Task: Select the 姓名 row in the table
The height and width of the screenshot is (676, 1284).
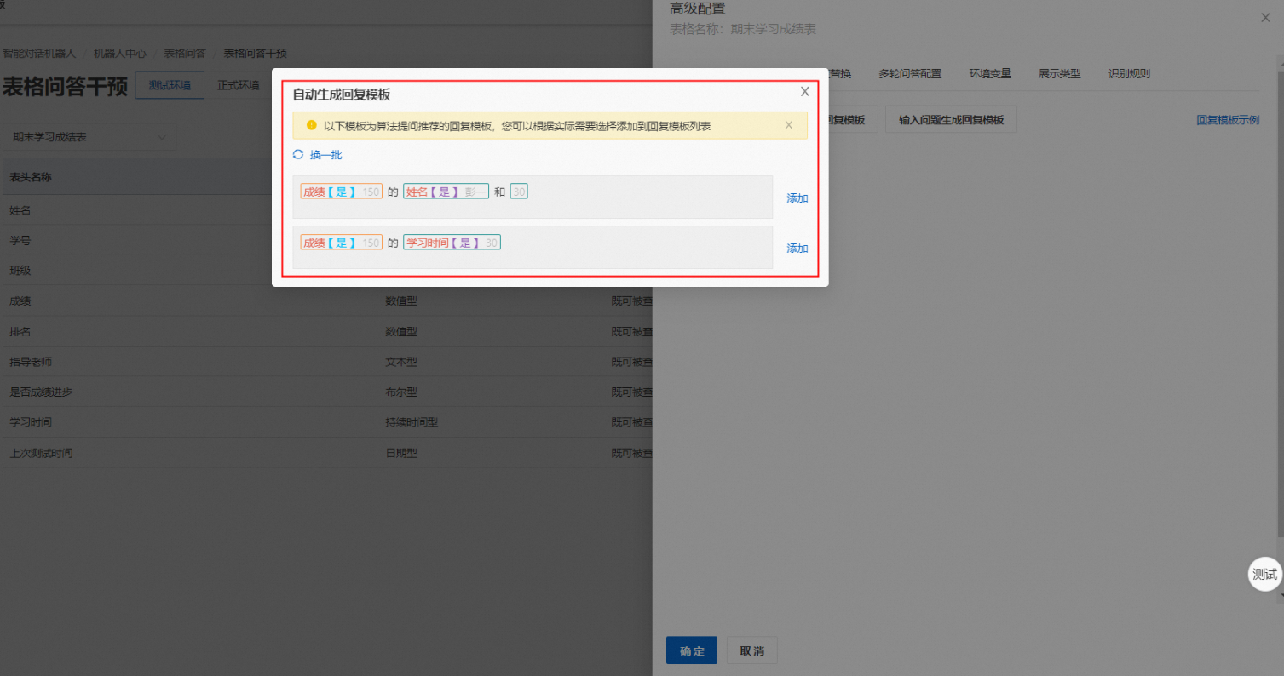Action: click(326, 210)
